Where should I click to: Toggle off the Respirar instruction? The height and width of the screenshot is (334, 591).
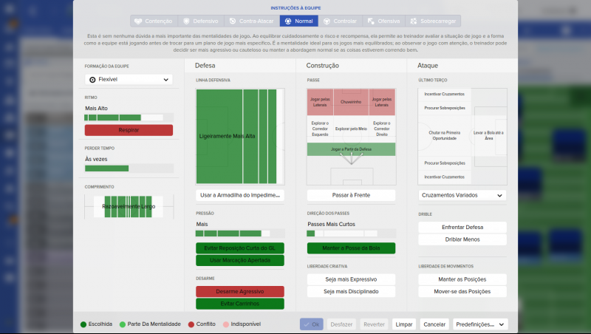tap(129, 130)
